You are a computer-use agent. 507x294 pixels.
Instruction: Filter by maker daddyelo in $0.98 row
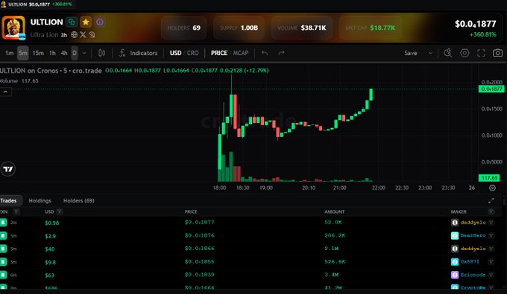point(491,223)
